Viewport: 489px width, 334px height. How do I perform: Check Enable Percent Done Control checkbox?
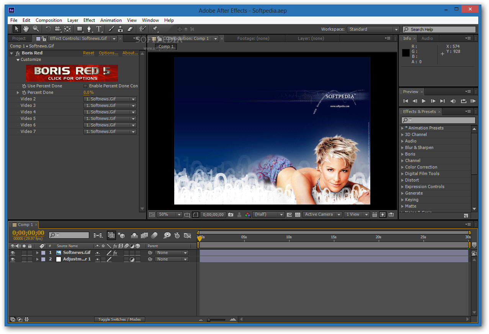[x=85, y=86]
